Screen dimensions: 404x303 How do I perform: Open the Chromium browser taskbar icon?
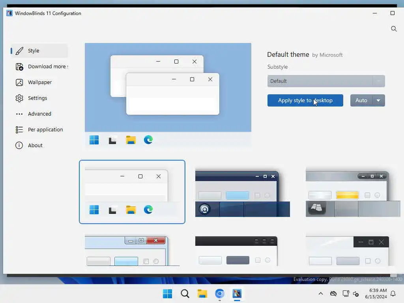click(219, 294)
